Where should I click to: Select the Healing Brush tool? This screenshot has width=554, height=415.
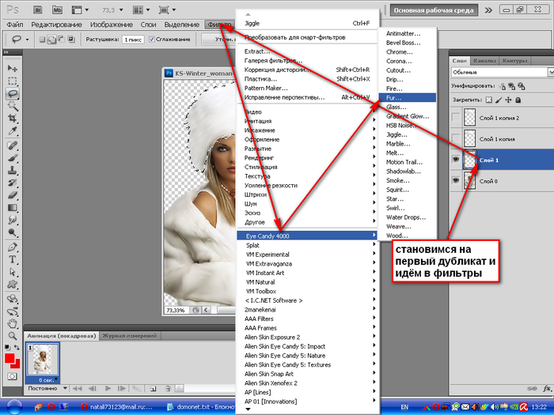13,145
